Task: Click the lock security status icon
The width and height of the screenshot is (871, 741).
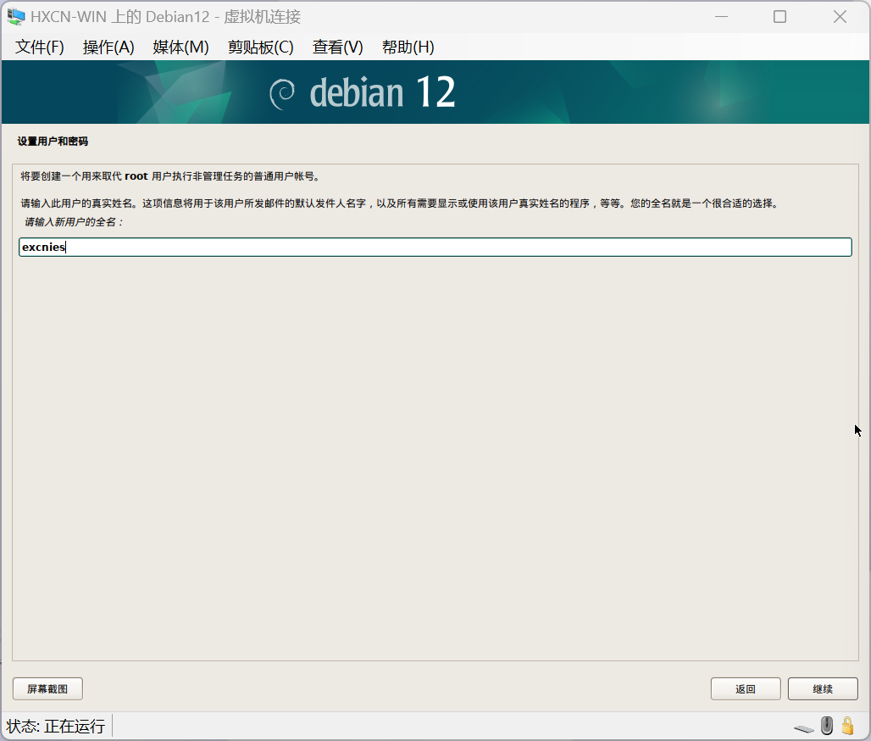Action: 847,726
